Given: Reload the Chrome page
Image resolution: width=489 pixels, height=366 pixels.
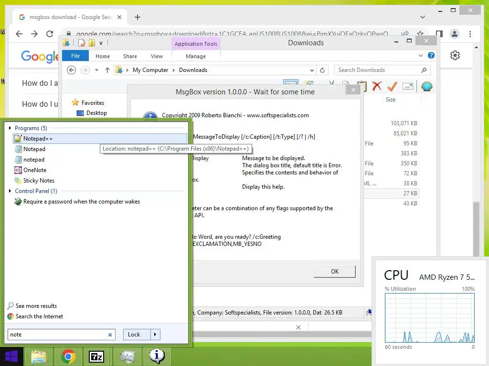Looking at the screenshot, I should point(50,34).
